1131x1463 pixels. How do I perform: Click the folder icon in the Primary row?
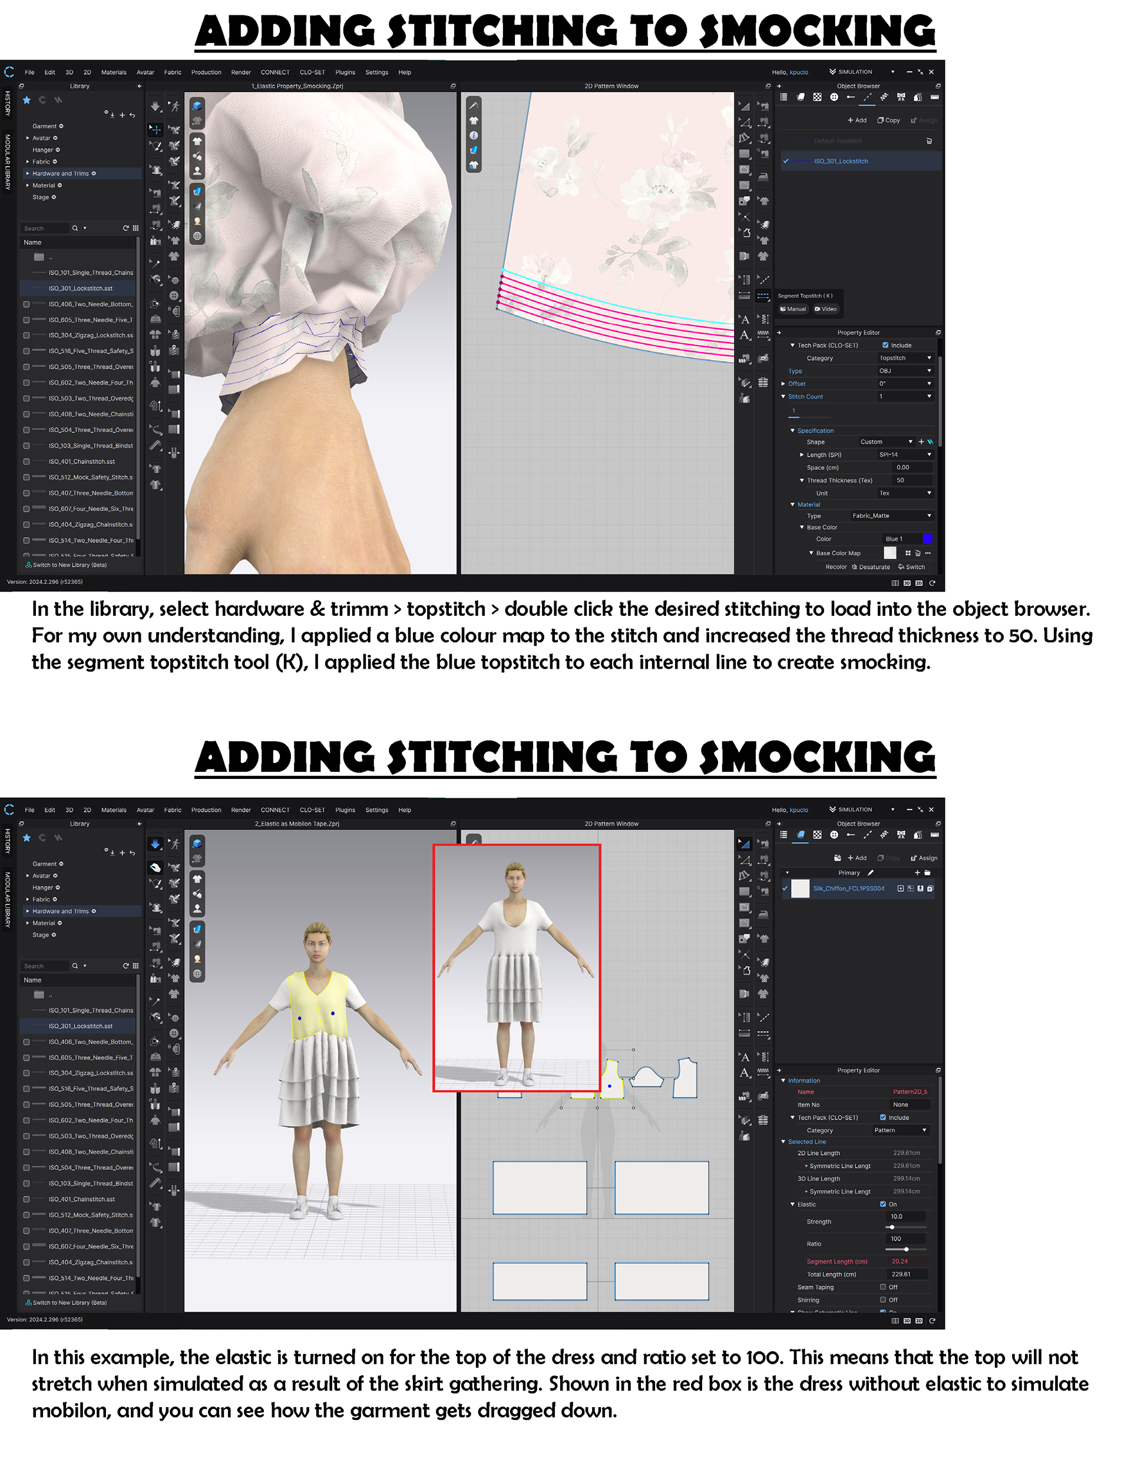coord(927,873)
